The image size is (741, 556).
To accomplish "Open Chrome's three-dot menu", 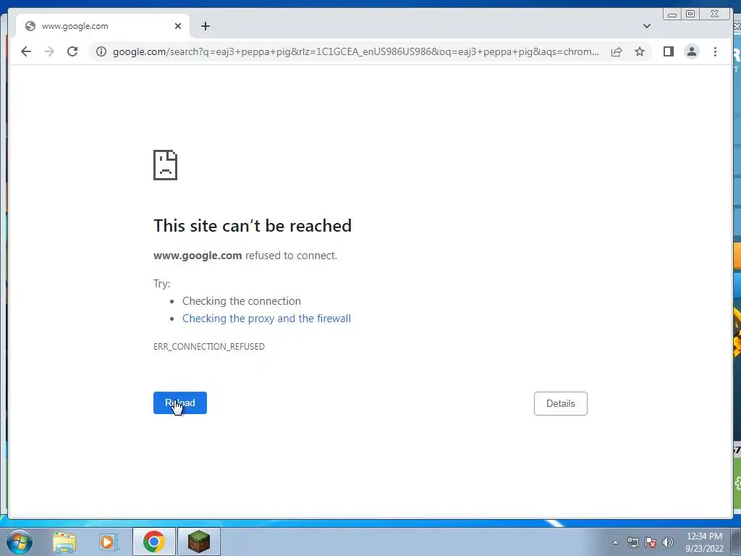I will [715, 51].
